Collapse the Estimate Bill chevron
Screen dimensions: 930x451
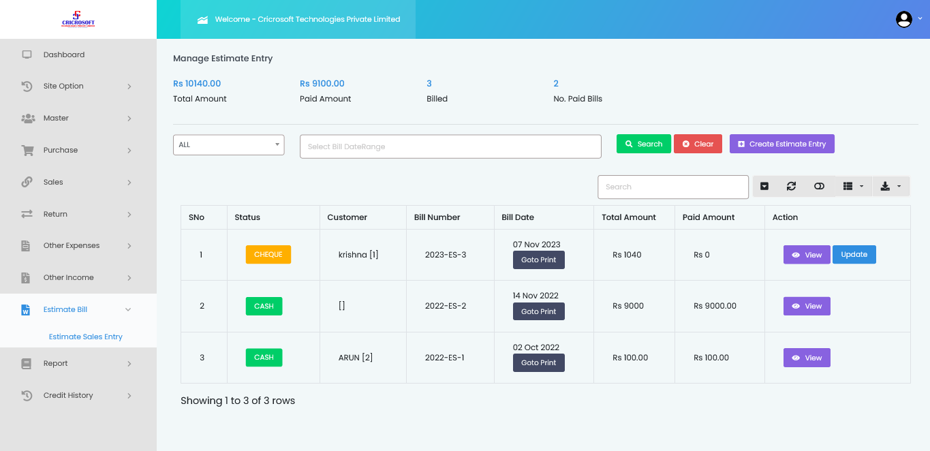click(128, 310)
